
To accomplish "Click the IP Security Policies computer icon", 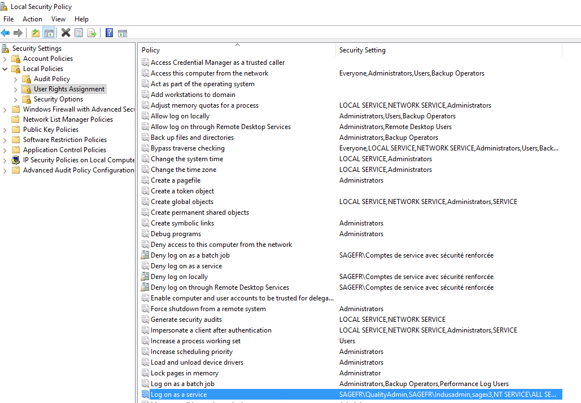I will (x=16, y=160).
